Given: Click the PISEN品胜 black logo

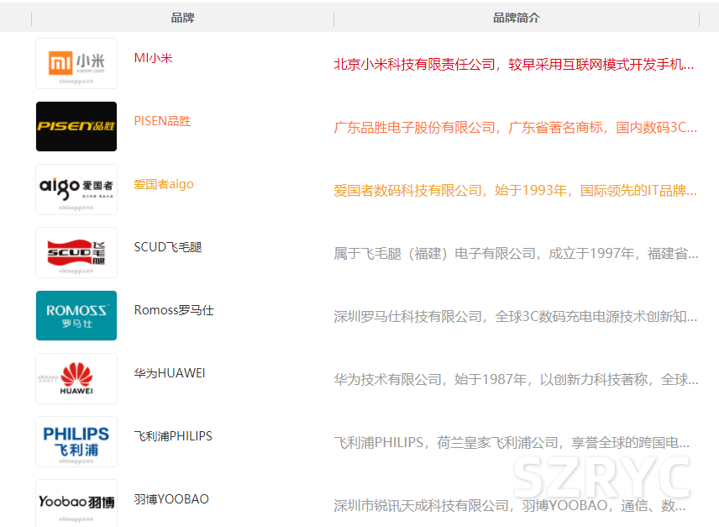Looking at the screenshot, I should click(76, 126).
